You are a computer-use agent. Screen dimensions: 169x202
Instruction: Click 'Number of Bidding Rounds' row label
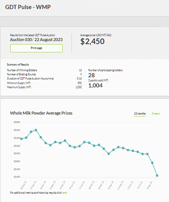click(x=22, y=74)
